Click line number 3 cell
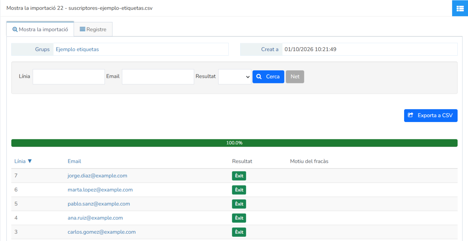This screenshot has width=468, height=241. [x=16, y=232]
